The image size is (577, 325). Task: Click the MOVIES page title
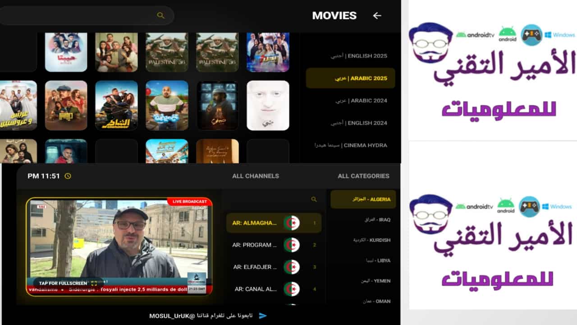click(334, 15)
